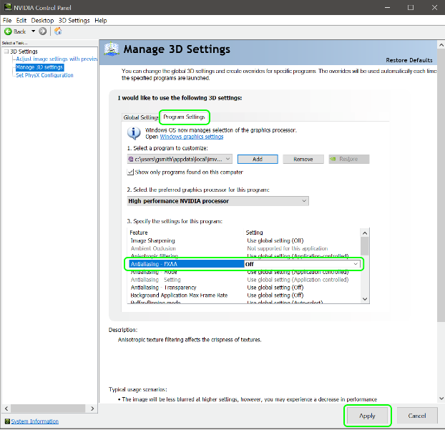Viewport: 445px width, 430px height.
Task: Select Set PhysX Configuration
Action: click(x=44, y=75)
